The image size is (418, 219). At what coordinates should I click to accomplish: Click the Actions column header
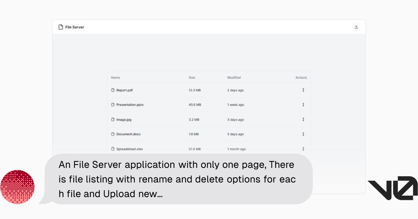point(301,78)
